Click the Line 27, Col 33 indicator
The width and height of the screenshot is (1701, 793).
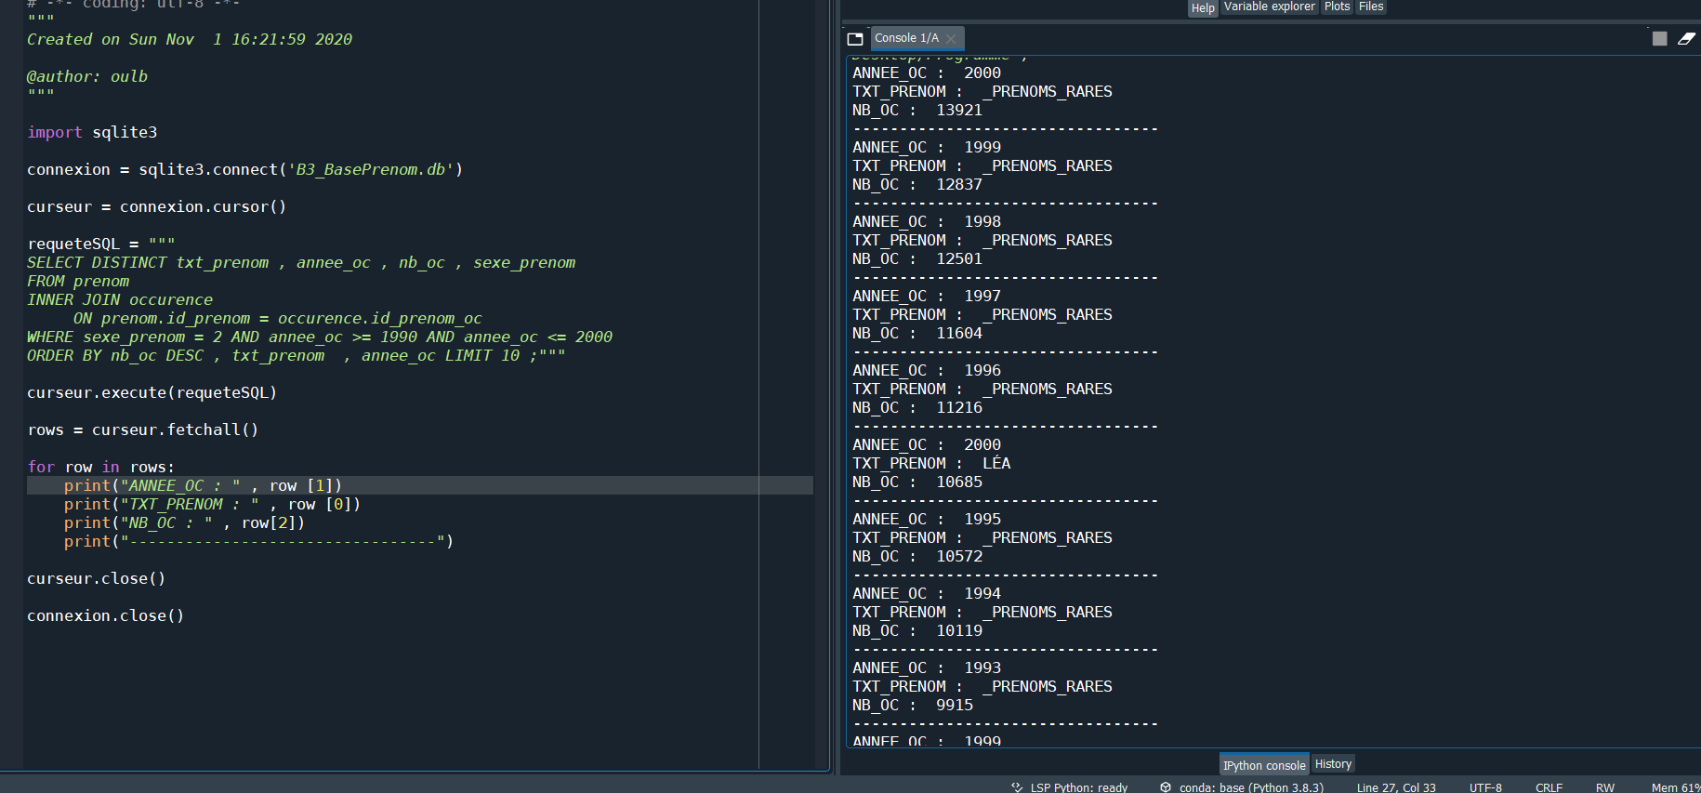1396,787
